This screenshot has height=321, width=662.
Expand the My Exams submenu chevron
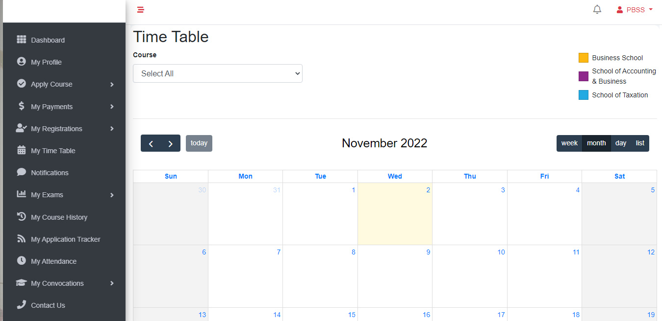point(112,195)
